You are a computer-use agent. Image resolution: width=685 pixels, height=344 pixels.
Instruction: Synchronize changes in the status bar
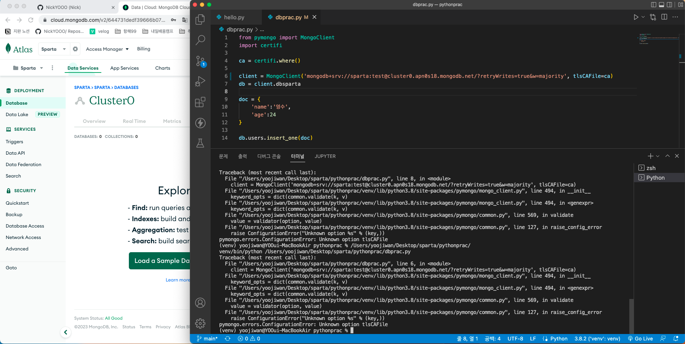point(227,339)
